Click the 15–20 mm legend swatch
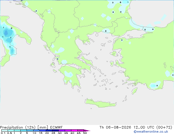Image resolution: width=174 pixels, height=134 pixels. click(43, 130)
